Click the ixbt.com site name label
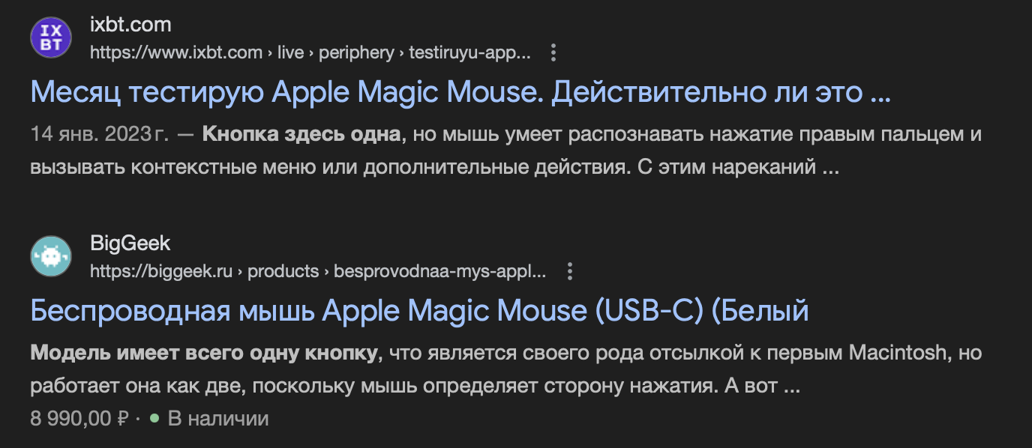Image resolution: width=1032 pixels, height=448 pixels. (x=129, y=23)
